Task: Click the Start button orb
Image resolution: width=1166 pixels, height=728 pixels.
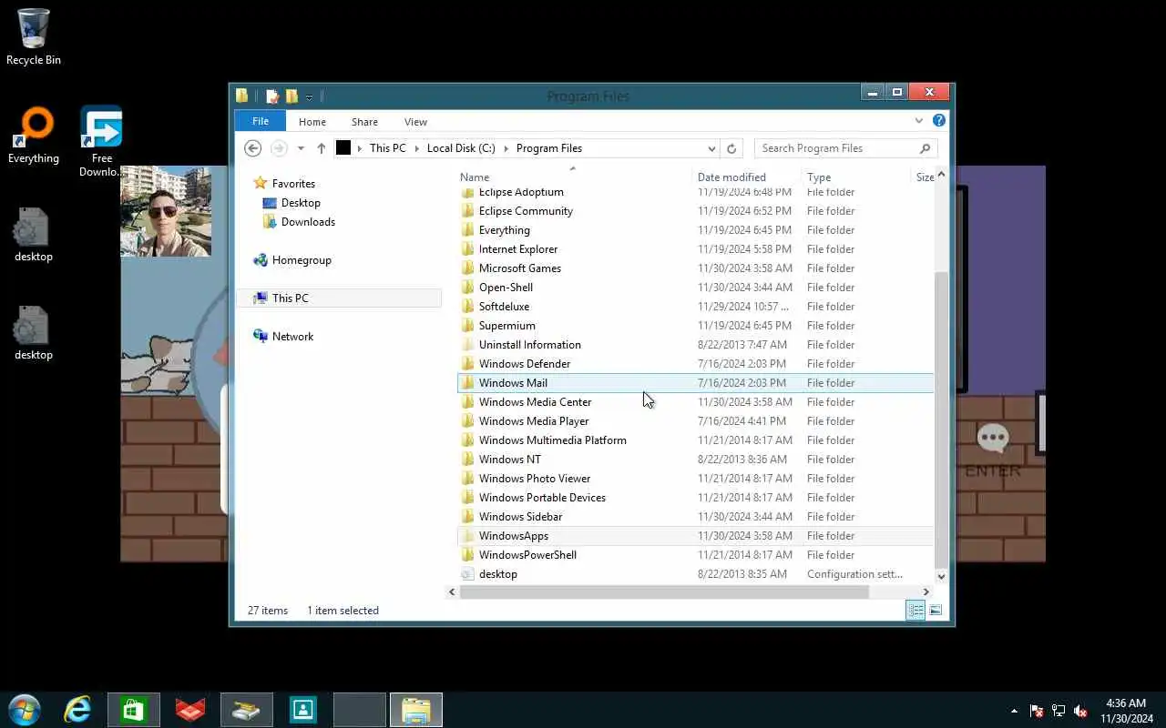Action: coord(25,710)
